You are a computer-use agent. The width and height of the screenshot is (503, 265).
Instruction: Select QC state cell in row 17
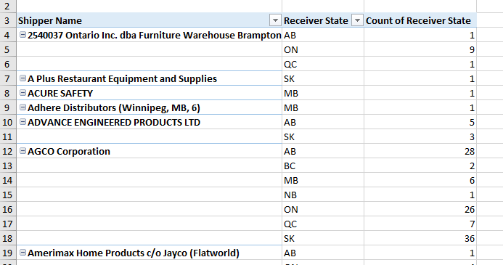[x=323, y=224]
